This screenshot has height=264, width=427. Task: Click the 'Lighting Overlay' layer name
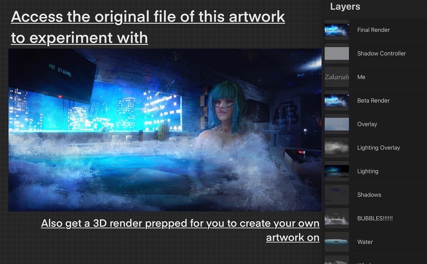pos(379,148)
